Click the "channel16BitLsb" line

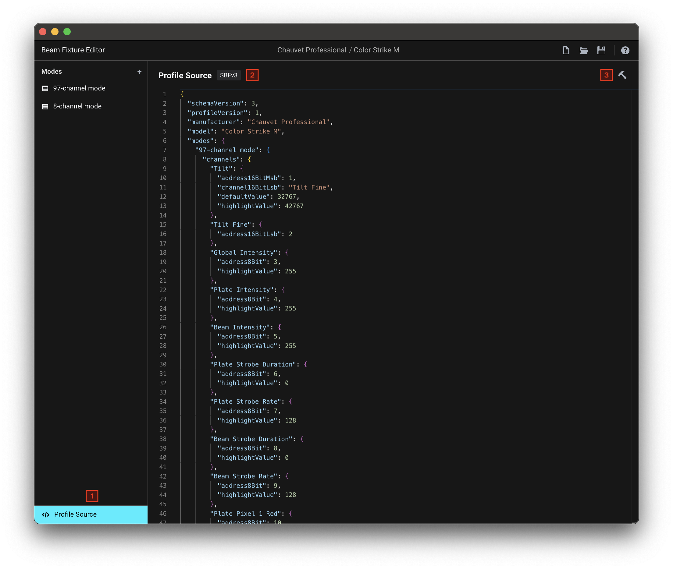[275, 187]
